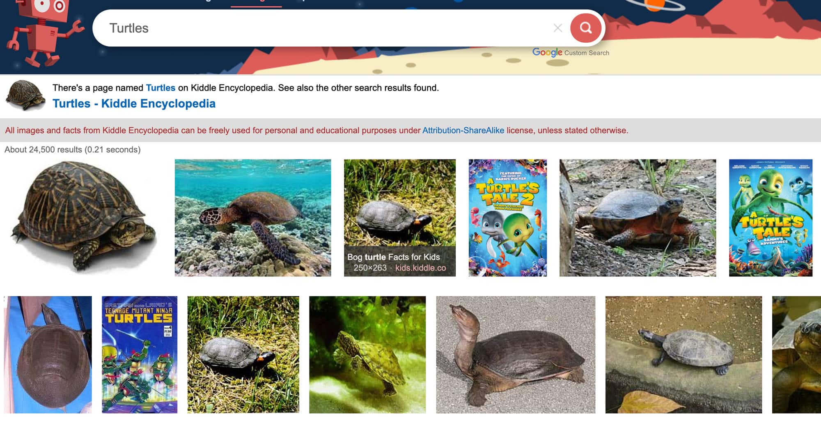Click the Kiddle red robot mascot
821x430 pixels.
click(x=45, y=33)
